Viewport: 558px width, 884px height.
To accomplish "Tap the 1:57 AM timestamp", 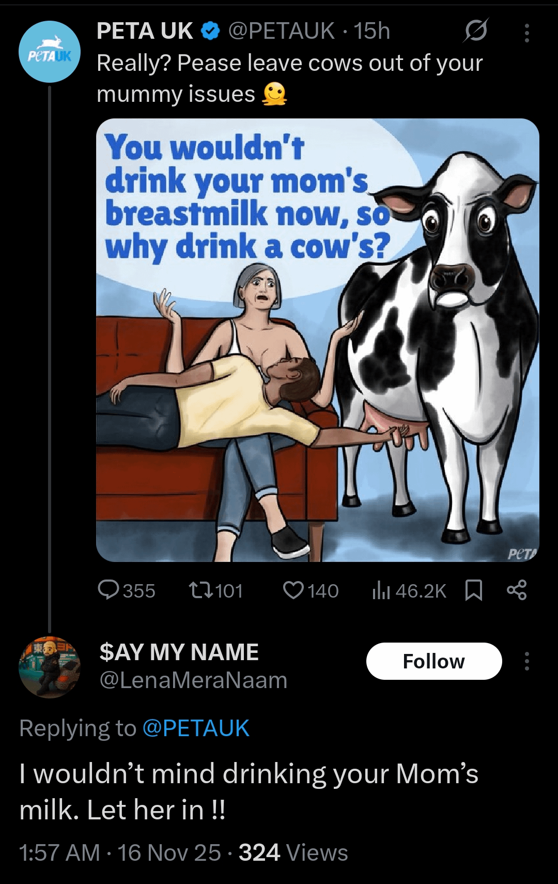I will point(59,852).
